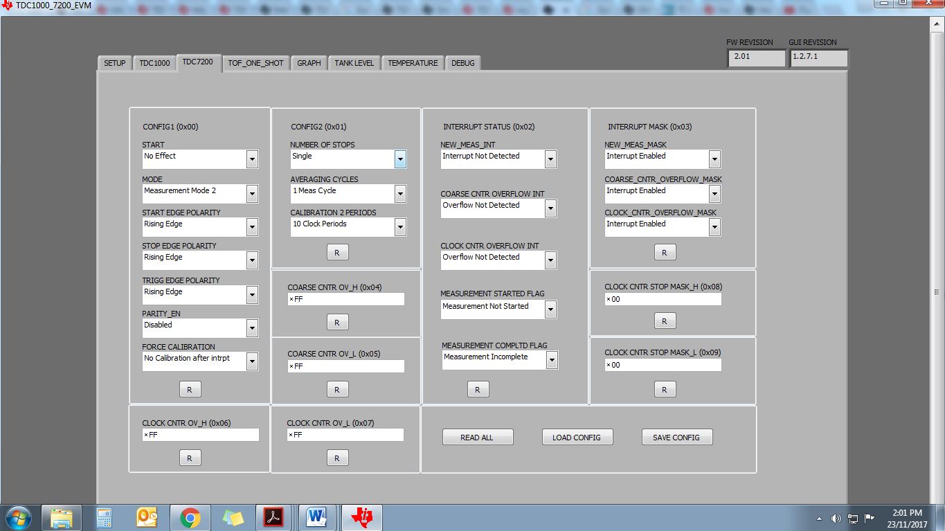
Task: Open the Word icon in the taskbar
Action: (x=316, y=518)
